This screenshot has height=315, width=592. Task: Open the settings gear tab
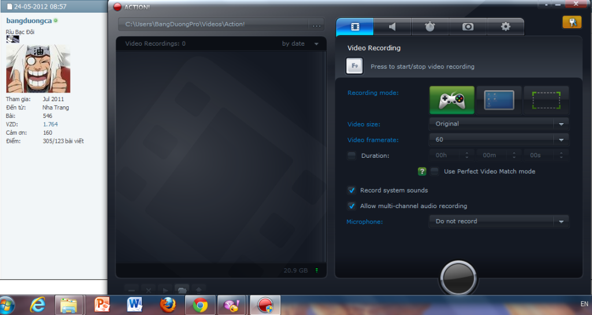505,27
